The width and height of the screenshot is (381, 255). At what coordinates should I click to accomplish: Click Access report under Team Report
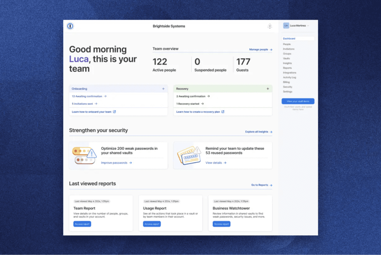[82, 224]
